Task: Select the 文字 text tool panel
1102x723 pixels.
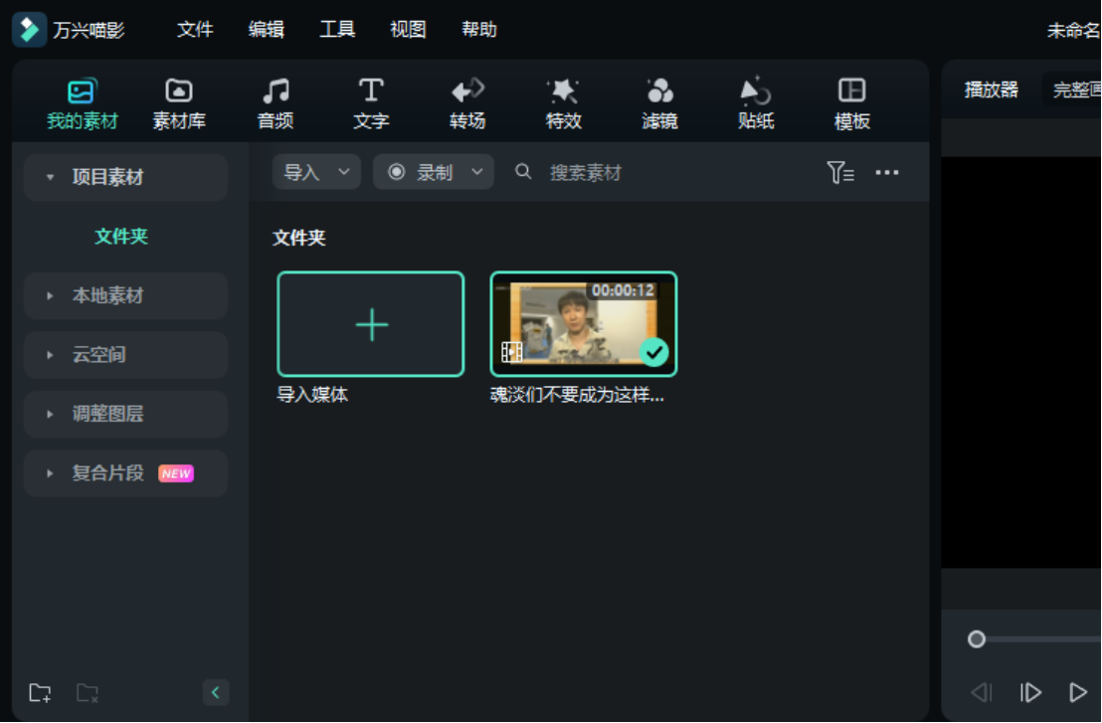Action: pos(370,102)
